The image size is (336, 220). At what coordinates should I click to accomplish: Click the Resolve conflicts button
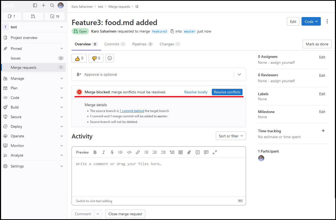(x=227, y=92)
